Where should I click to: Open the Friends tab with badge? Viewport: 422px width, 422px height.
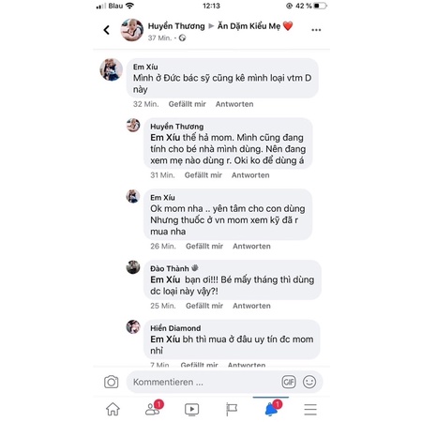click(x=153, y=408)
